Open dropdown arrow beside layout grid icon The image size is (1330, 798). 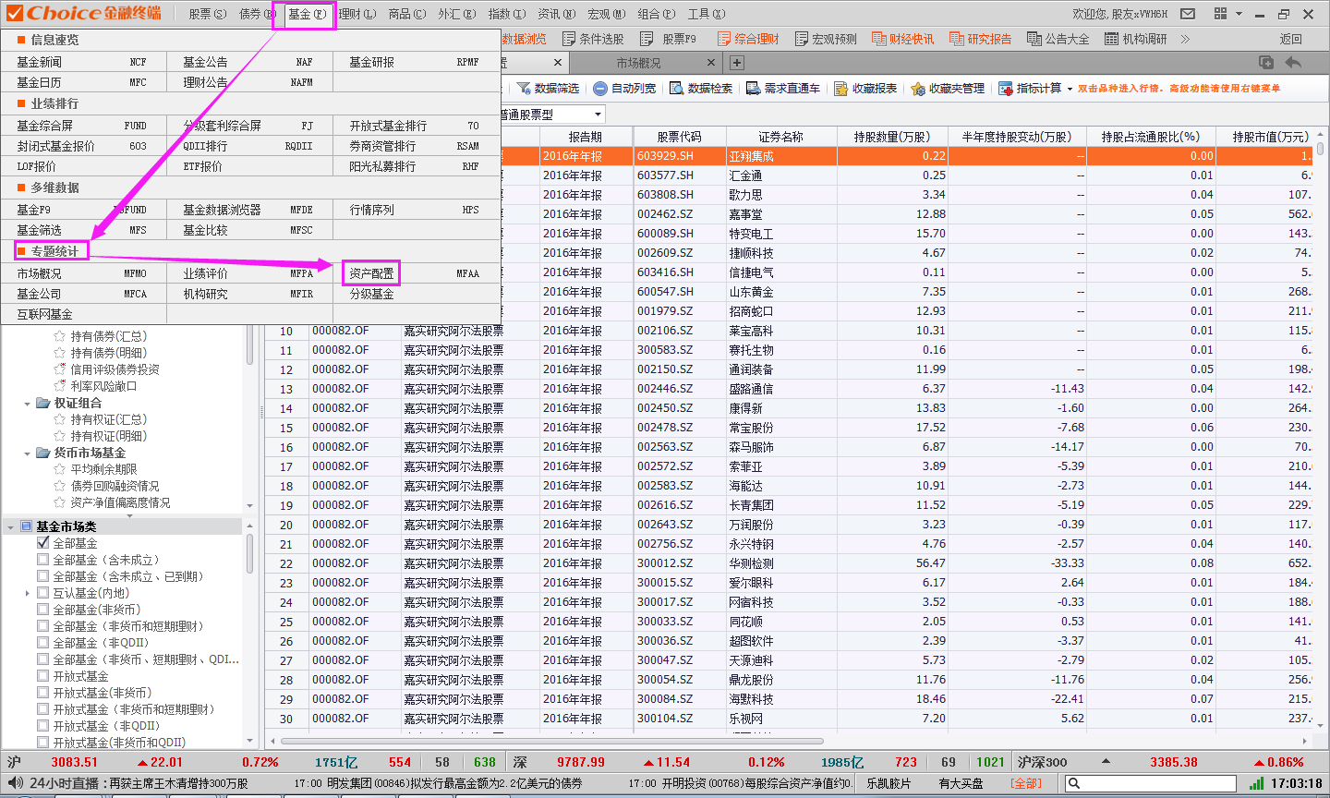1239,14
